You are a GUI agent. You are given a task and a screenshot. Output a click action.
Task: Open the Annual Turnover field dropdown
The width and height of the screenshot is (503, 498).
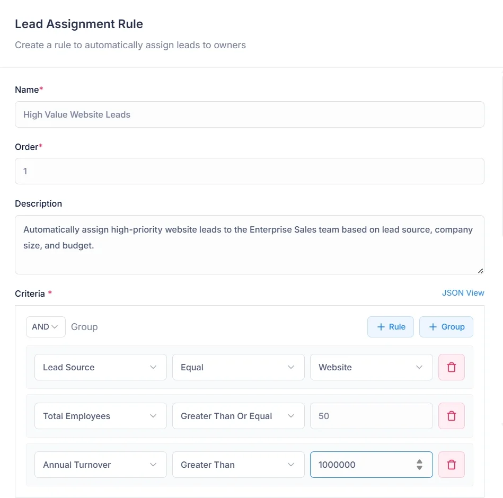click(x=100, y=465)
